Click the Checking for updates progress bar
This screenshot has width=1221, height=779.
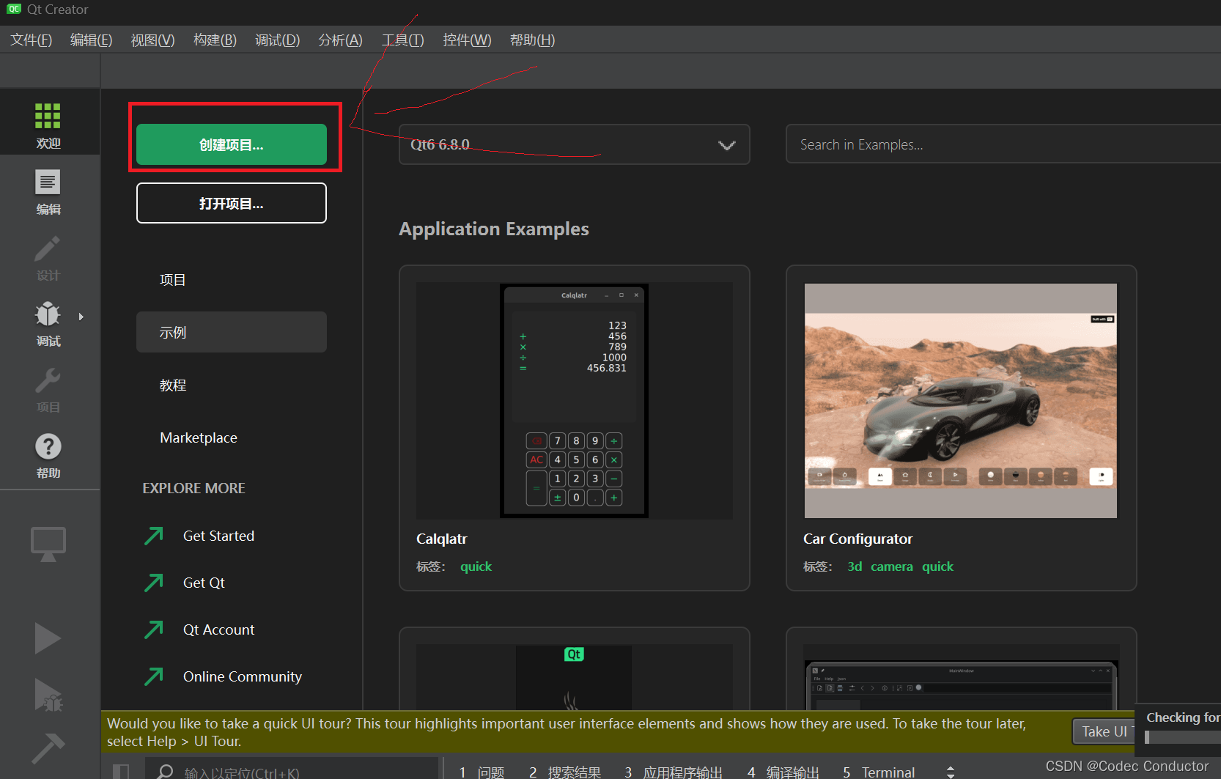coord(1182,738)
